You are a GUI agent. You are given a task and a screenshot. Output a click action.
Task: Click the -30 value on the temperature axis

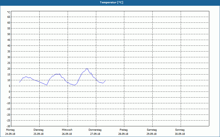9,126
